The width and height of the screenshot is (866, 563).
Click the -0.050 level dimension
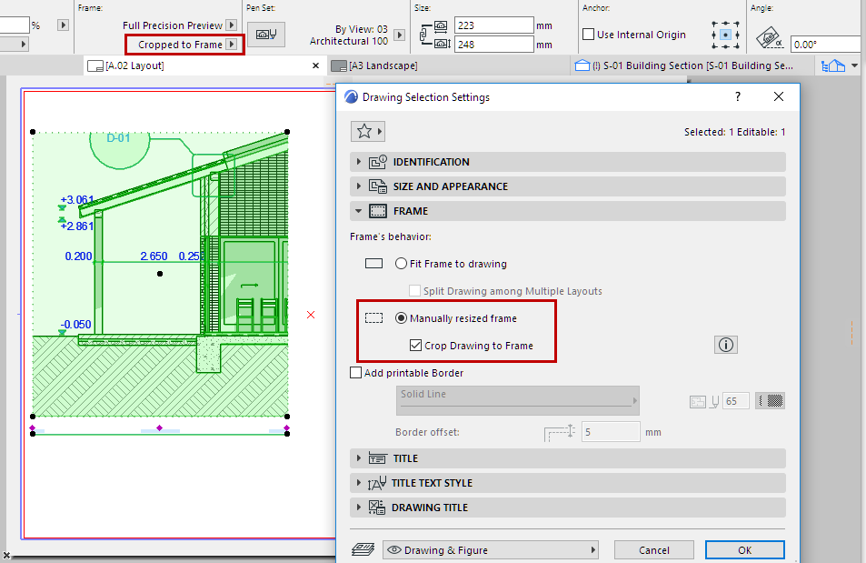click(x=76, y=324)
